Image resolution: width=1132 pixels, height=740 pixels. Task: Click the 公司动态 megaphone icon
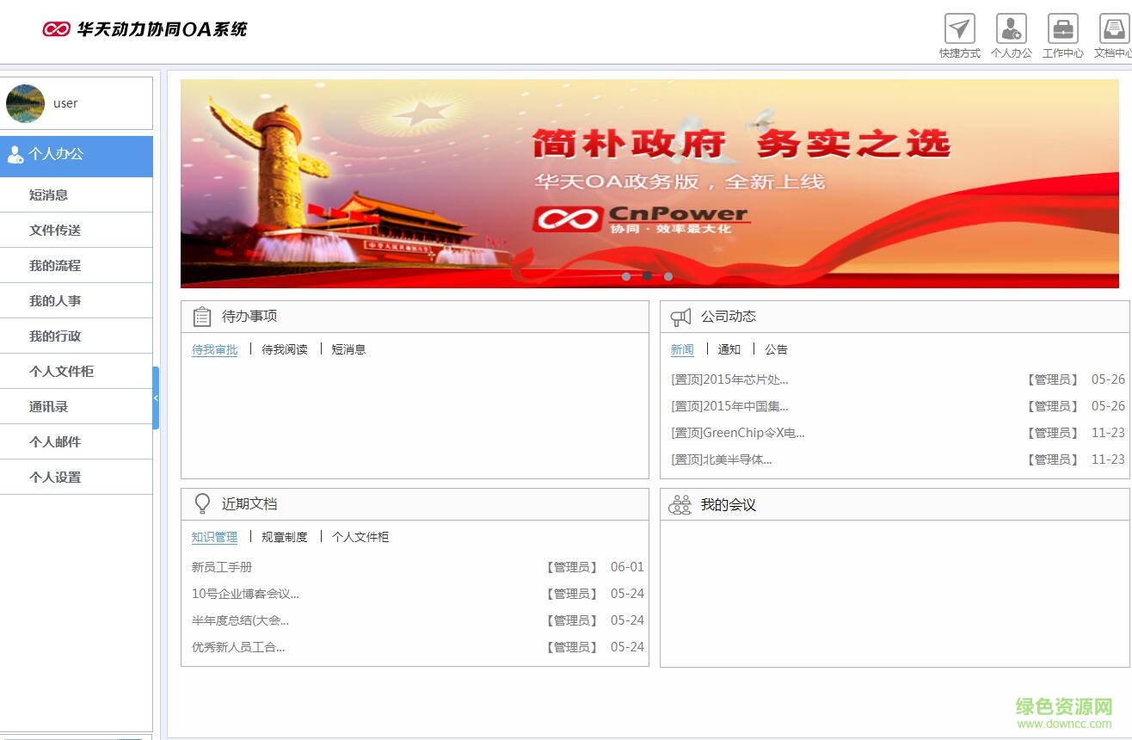point(680,317)
